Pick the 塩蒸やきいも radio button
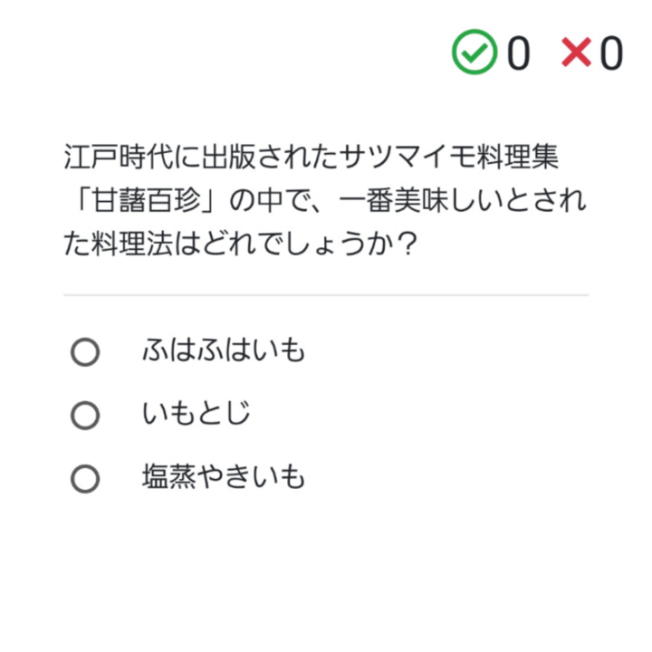Viewport: 652px width, 652px height. pyautogui.click(x=85, y=479)
